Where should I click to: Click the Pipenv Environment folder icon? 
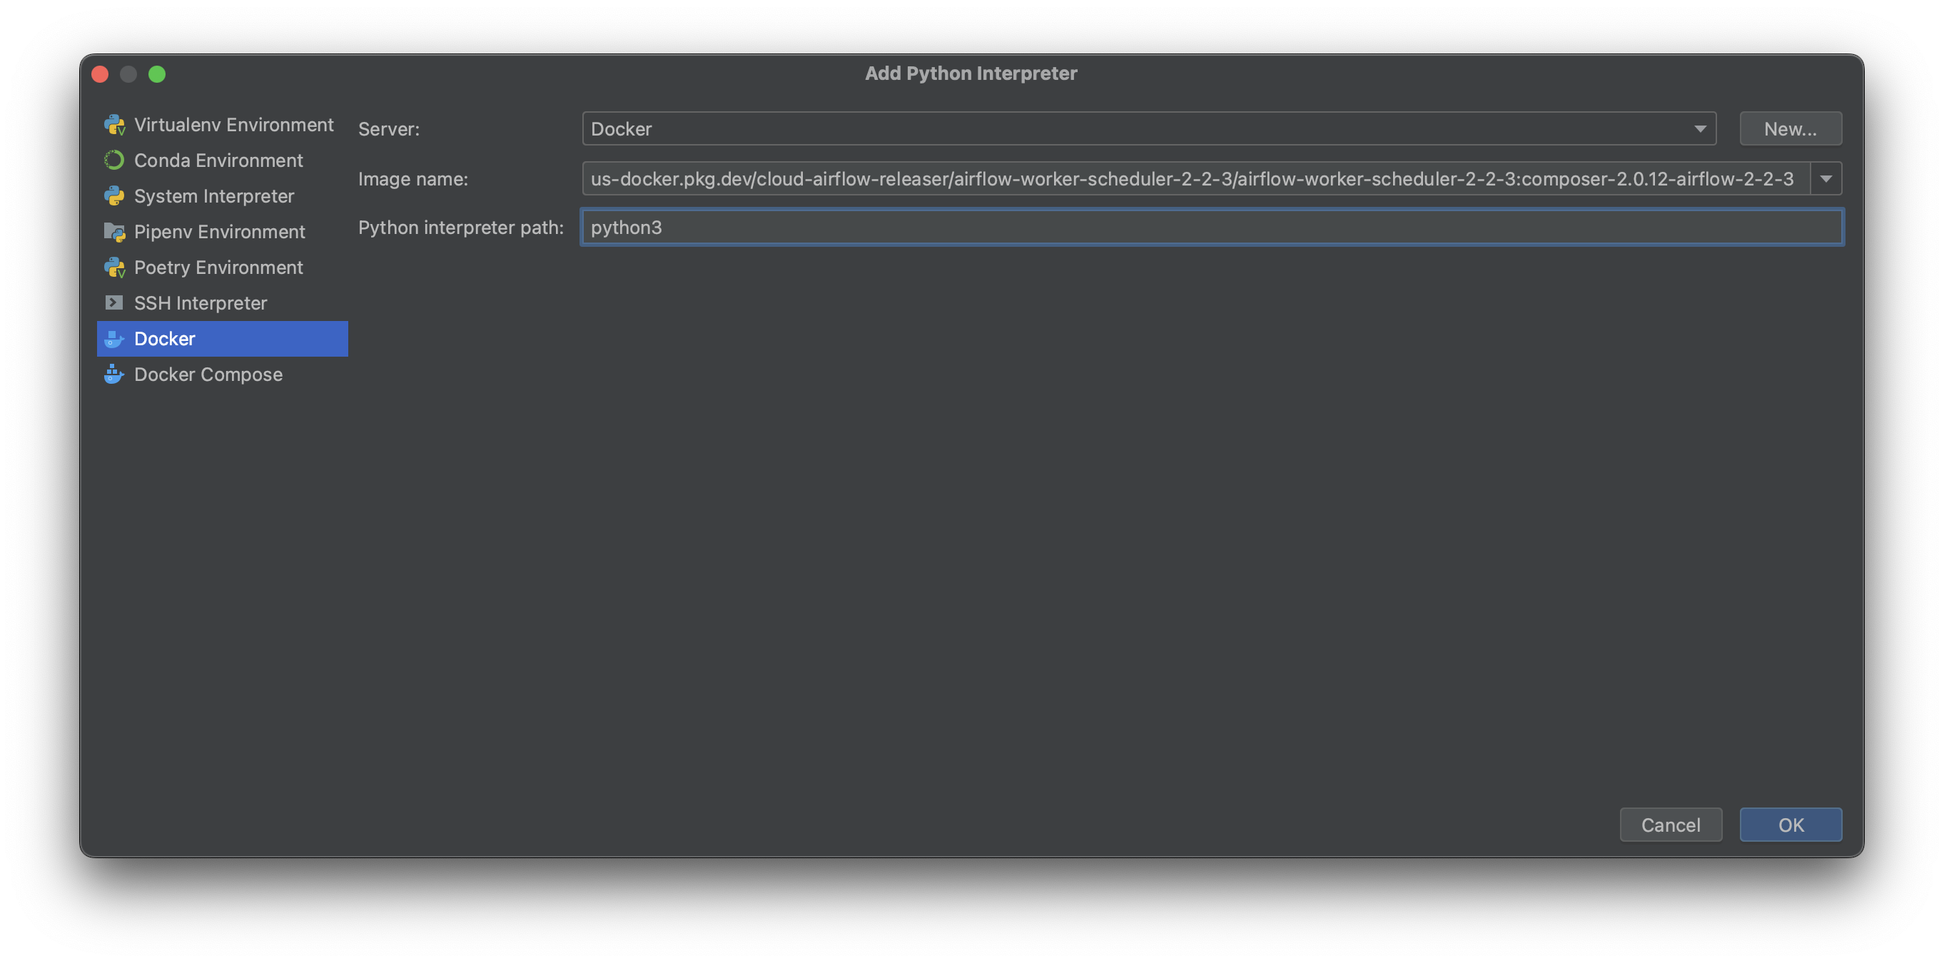tap(114, 233)
